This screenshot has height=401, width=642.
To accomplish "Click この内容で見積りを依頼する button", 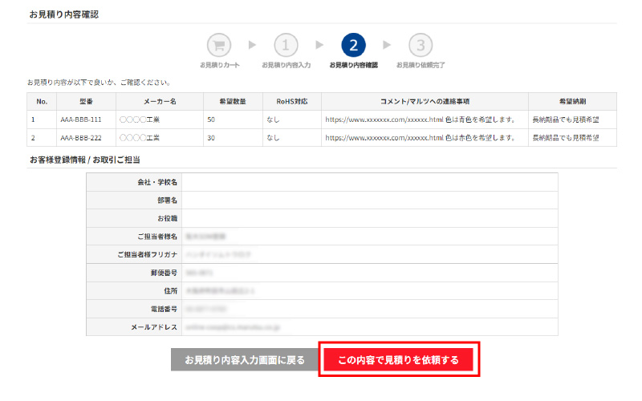I will 398,360.
